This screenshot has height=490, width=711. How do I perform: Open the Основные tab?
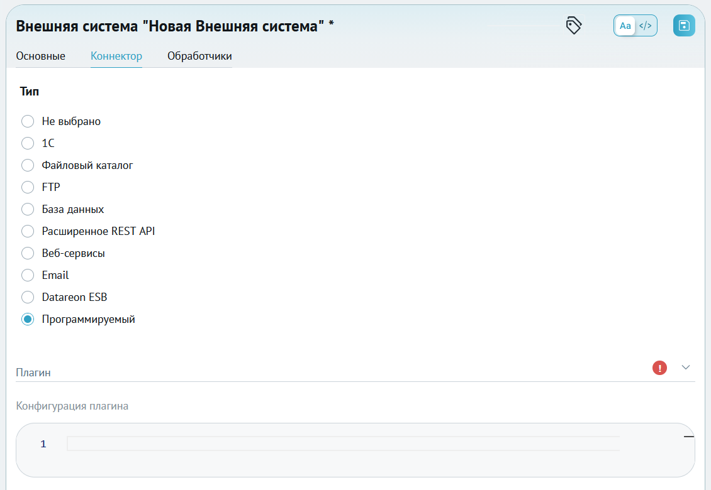coord(40,56)
